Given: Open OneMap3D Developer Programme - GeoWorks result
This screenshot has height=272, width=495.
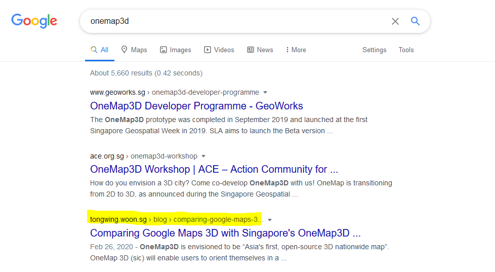Looking at the screenshot, I should coord(196,106).
